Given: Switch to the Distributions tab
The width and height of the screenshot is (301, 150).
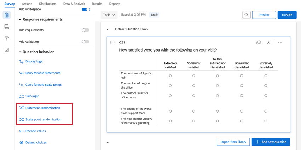Looking at the screenshot, I should pos(47,4).
